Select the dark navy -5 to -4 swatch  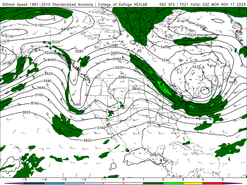point(34,183)
